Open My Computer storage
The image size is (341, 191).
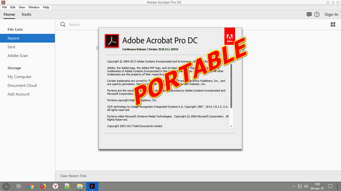tap(27, 77)
